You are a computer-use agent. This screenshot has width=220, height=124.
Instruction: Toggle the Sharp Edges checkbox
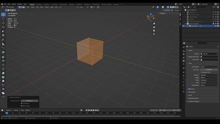click(22, 106)
